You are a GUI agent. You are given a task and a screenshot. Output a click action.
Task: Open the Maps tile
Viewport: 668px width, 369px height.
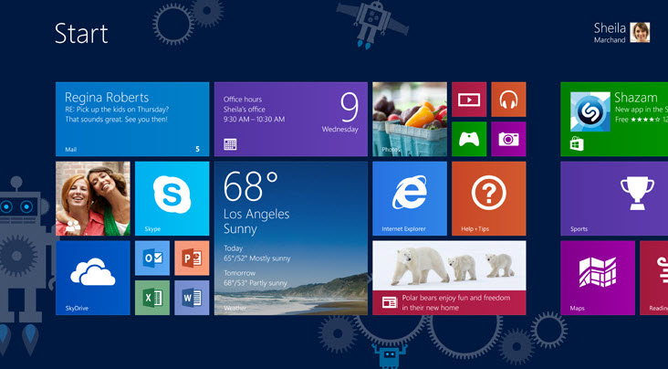[x=597, y=278]
